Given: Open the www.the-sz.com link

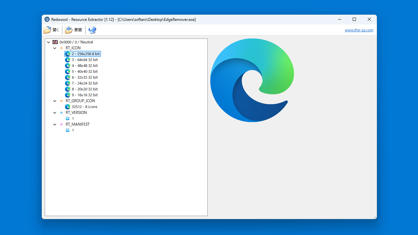Looking at the screenshot, I should [359, 30].
